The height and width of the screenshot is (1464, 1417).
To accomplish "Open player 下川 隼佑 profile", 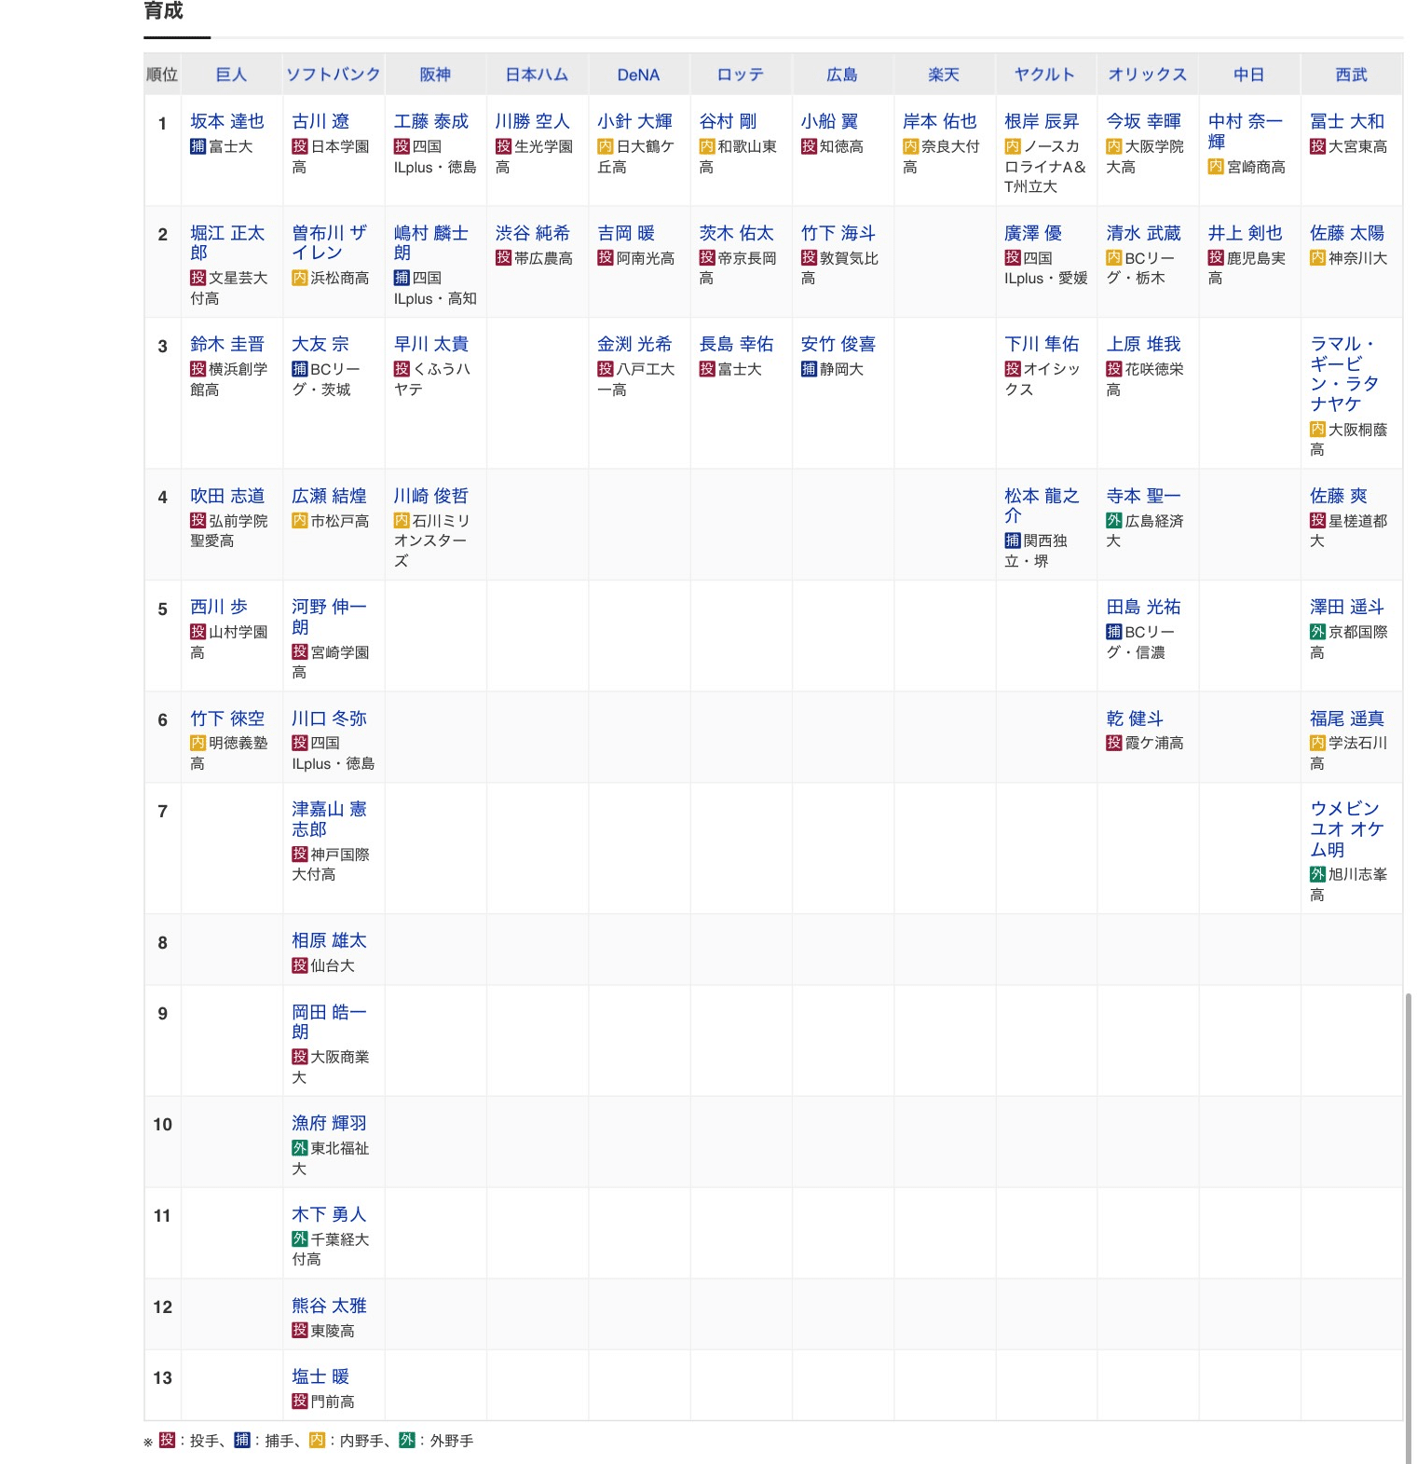I will (x=1042, y=344).
